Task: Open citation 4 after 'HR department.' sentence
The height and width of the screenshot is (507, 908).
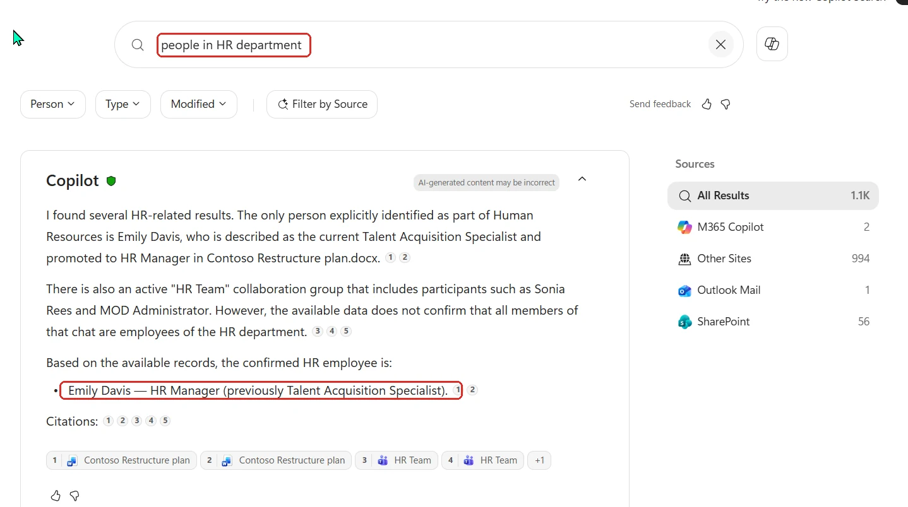Action: click(x=332, y=331)
